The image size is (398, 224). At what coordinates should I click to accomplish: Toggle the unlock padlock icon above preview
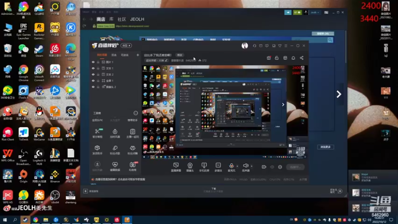tap(277, 58)
